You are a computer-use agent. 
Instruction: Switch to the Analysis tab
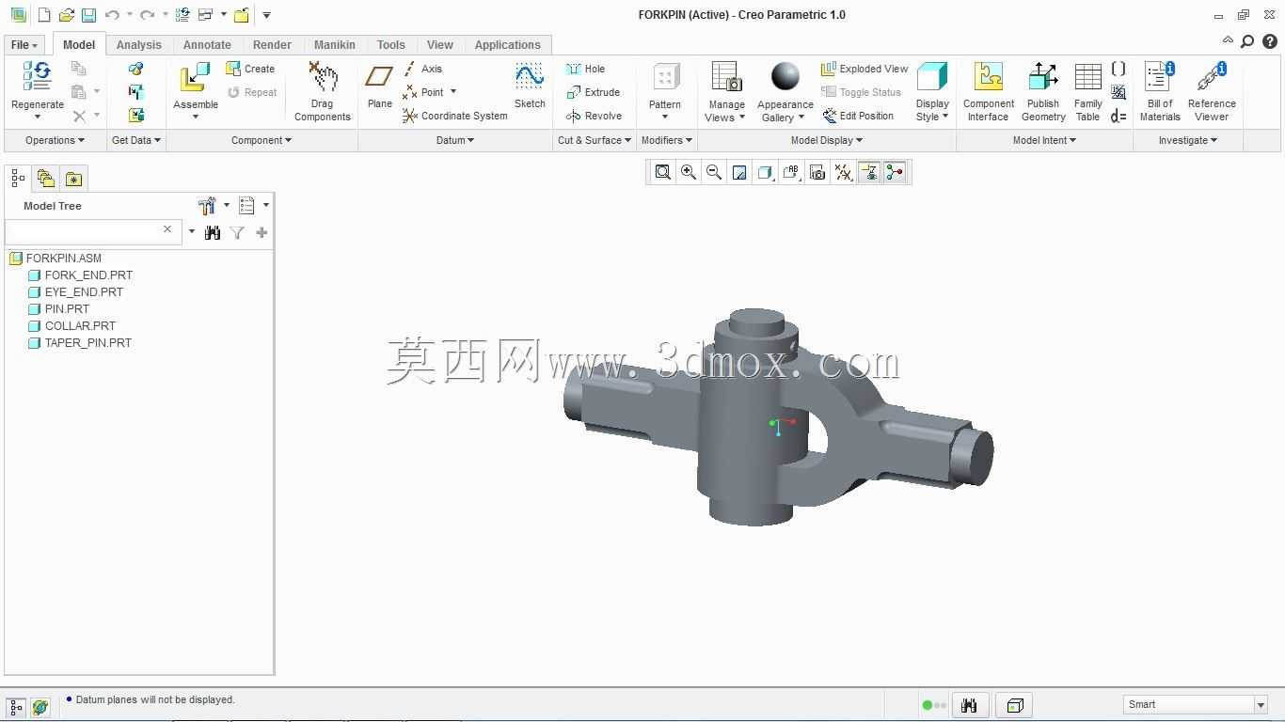[139, 45]
